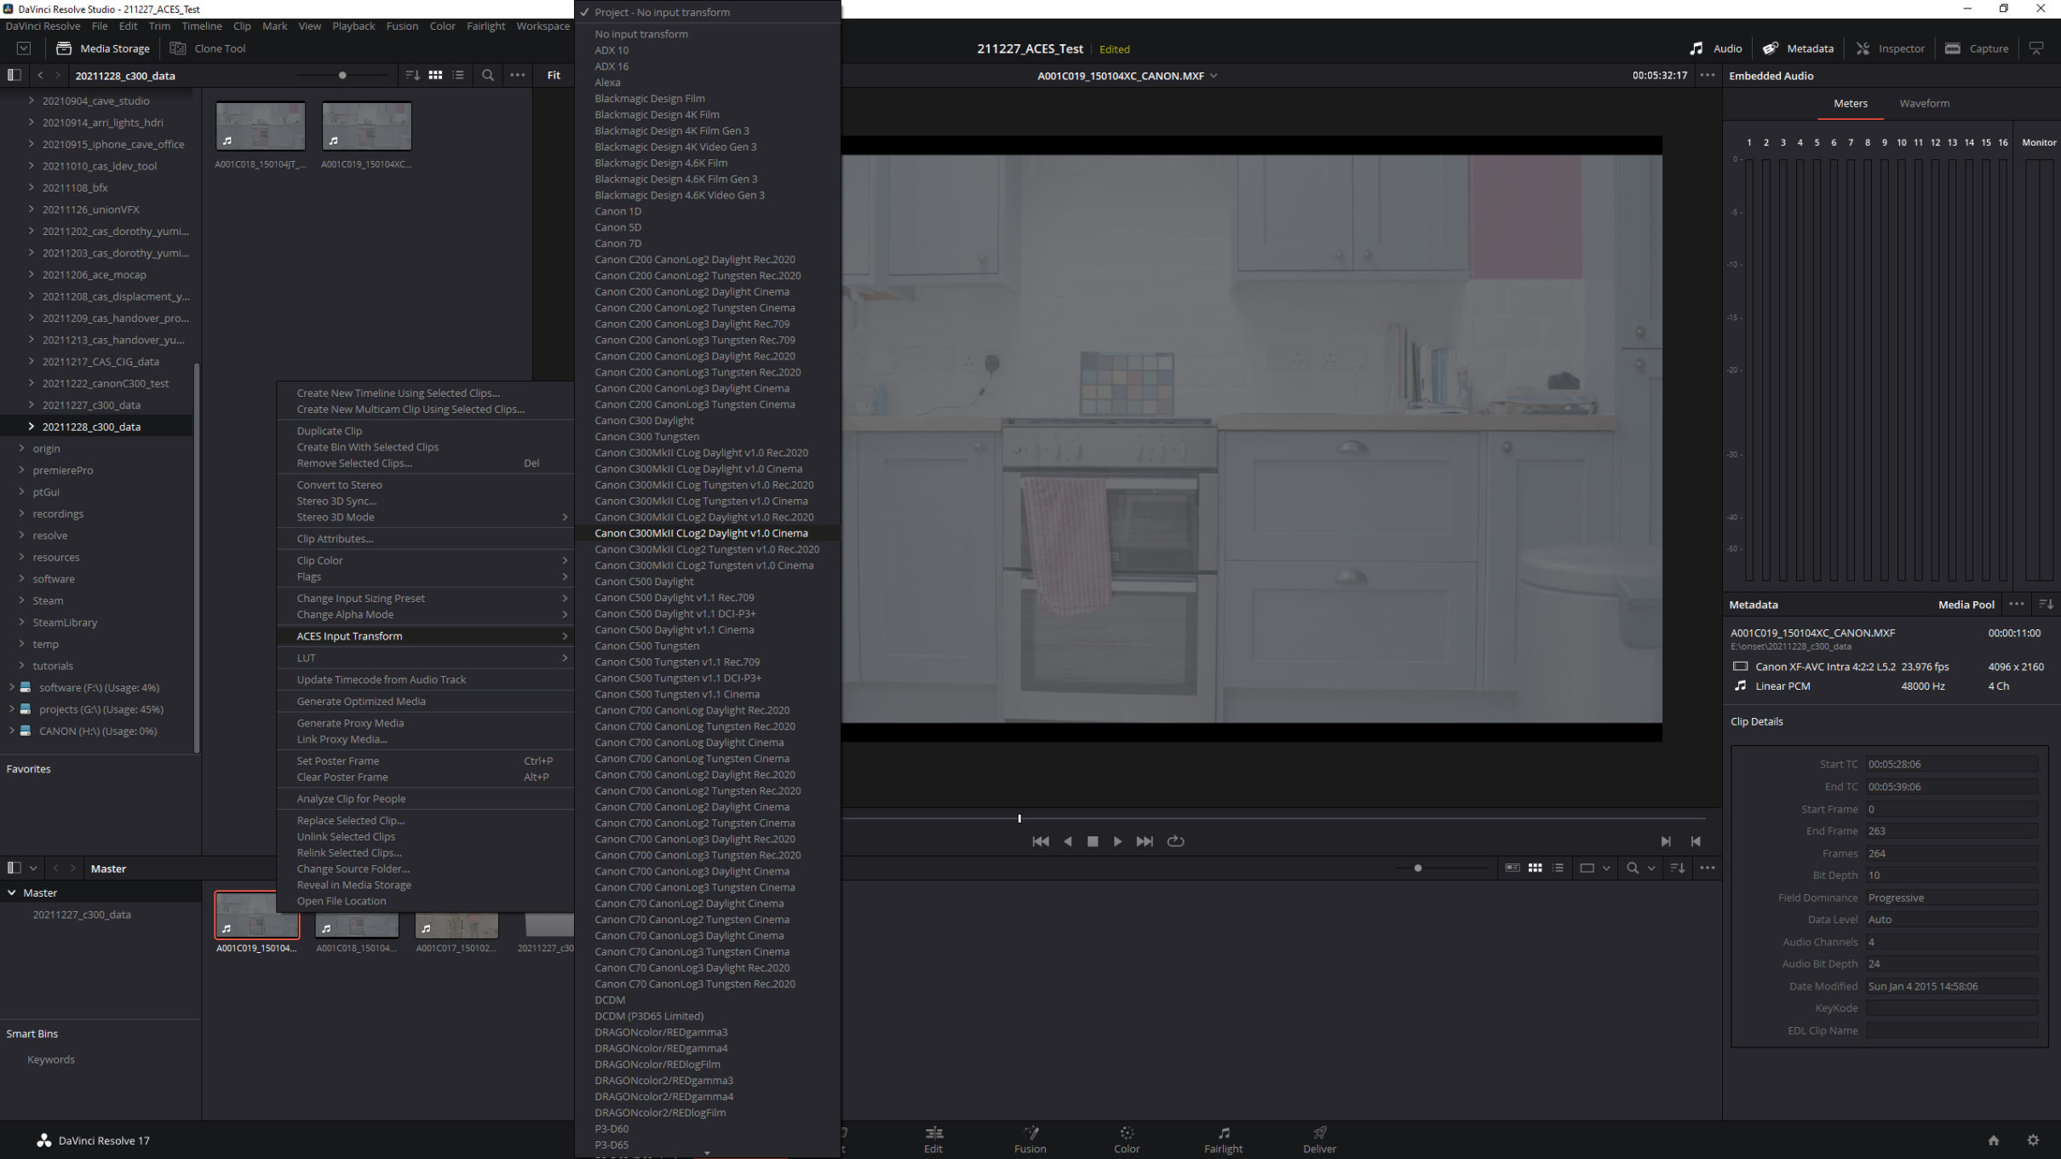
Task: Expand the resolve folder
Action: point(21,536)
